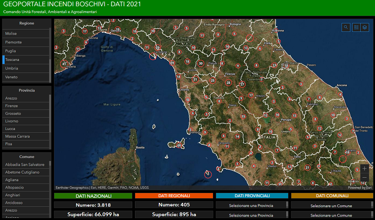Click the DATI COMUNALI header
The width and height of the screenshot is (375, 220).
coord(332,196)
